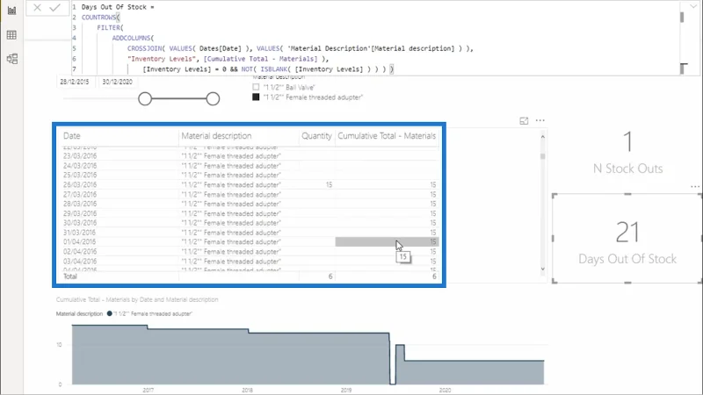Click the Days Out Of Stock card value 21
The height and width of the screenshot is (395, 703).
point(627,232)
